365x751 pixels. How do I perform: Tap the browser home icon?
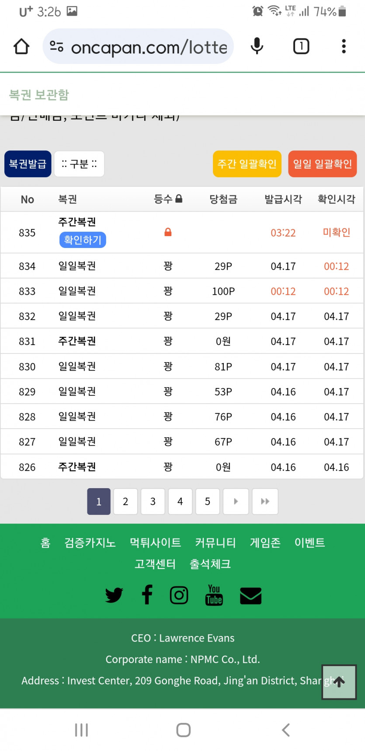click(21, 46)
